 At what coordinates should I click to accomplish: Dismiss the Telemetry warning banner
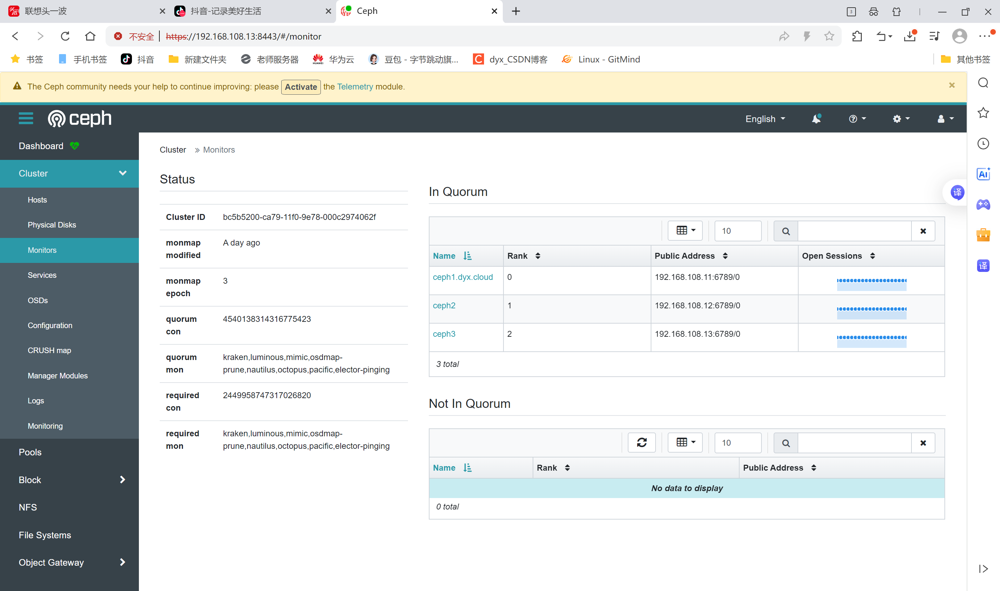click(951, 85)
